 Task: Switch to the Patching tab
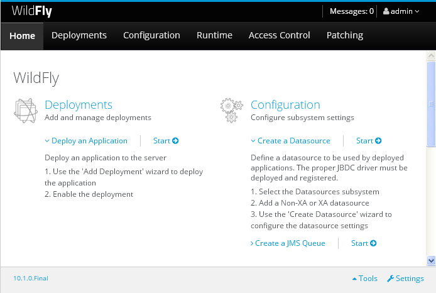pyautogui.click(x=345, y=35)
